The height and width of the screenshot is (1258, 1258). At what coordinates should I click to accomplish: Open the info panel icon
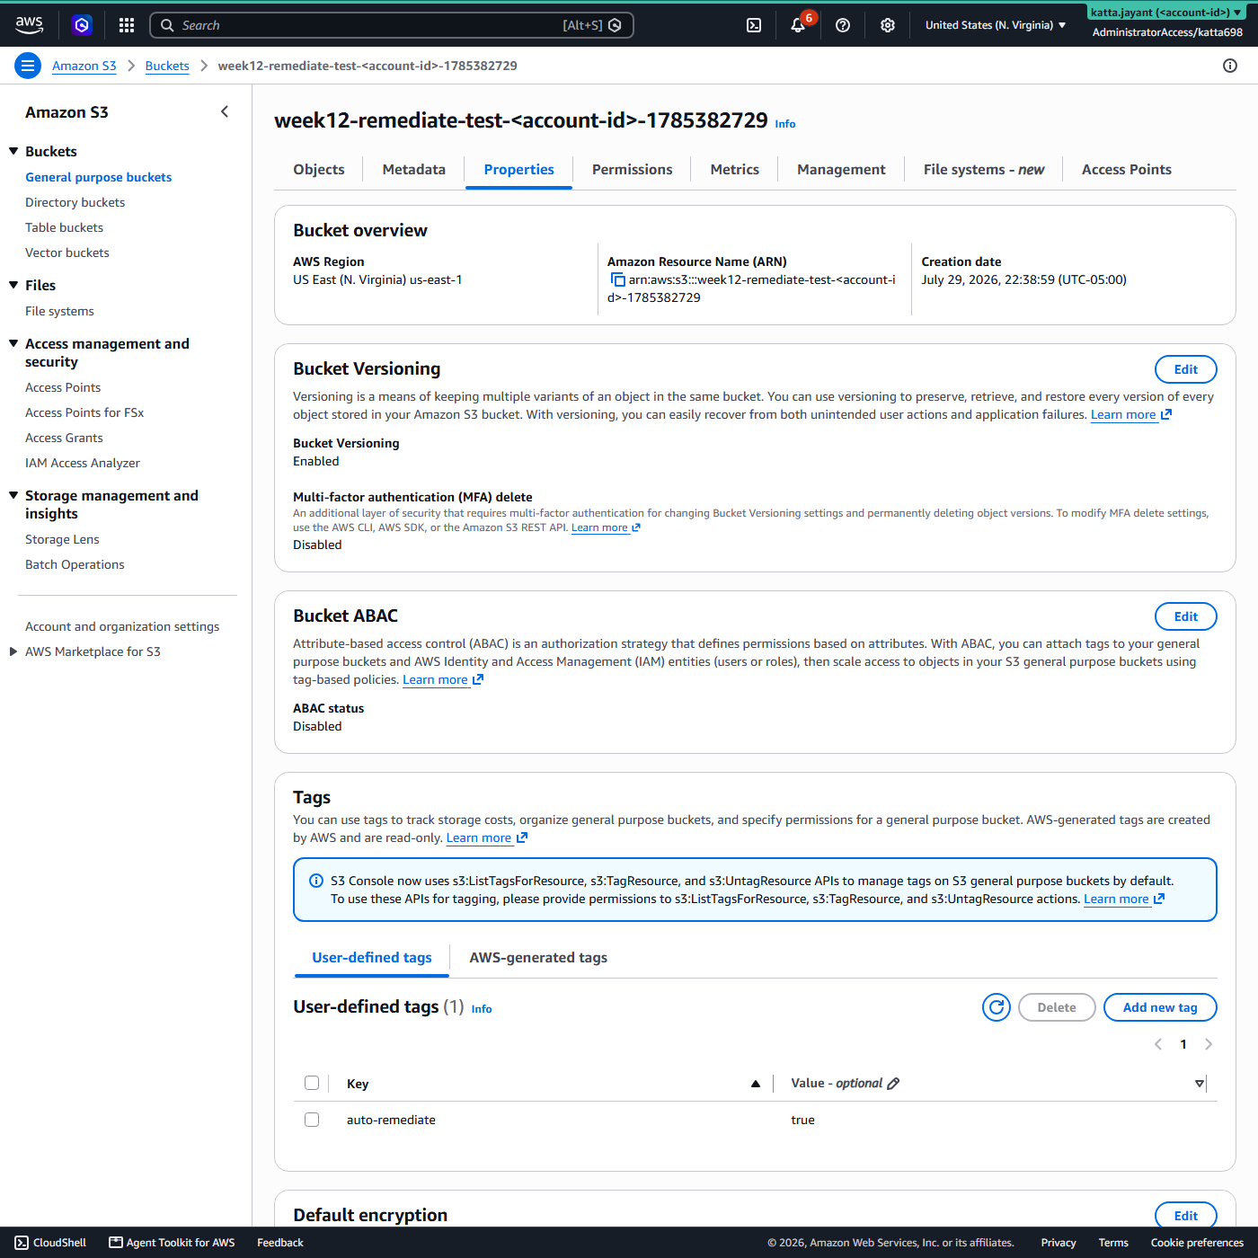pyautogui.click(x=1230, y=66)
